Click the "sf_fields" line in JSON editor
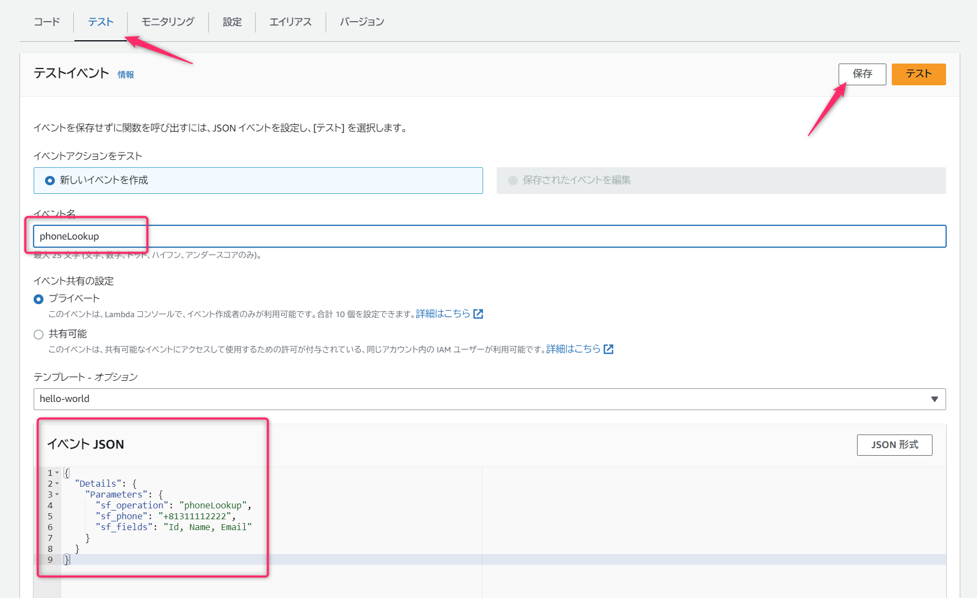This screenshot has height=598, width=977. coord(174,527)
